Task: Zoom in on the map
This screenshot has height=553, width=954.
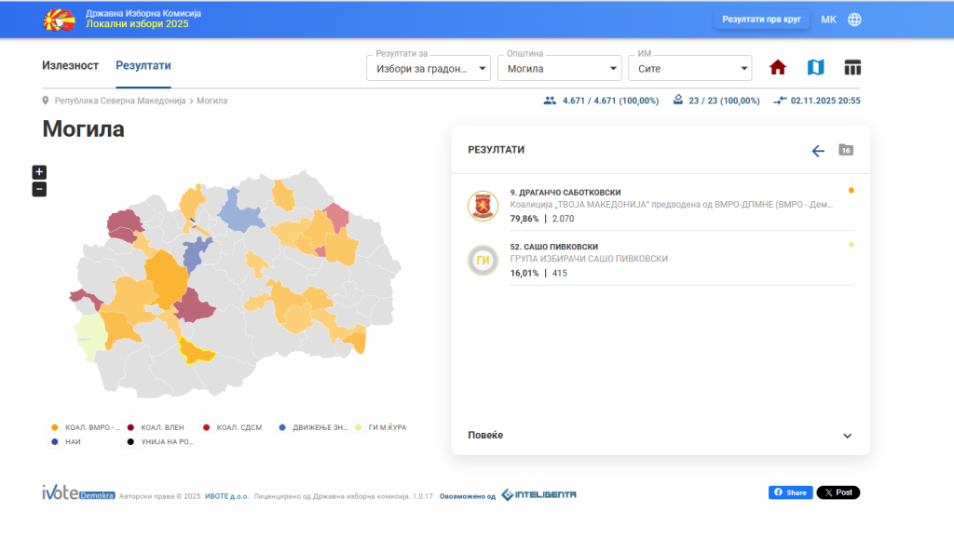Action: (39, 172)
